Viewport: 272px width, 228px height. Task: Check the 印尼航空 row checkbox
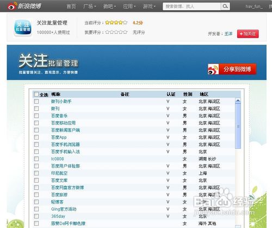(36, 173)
